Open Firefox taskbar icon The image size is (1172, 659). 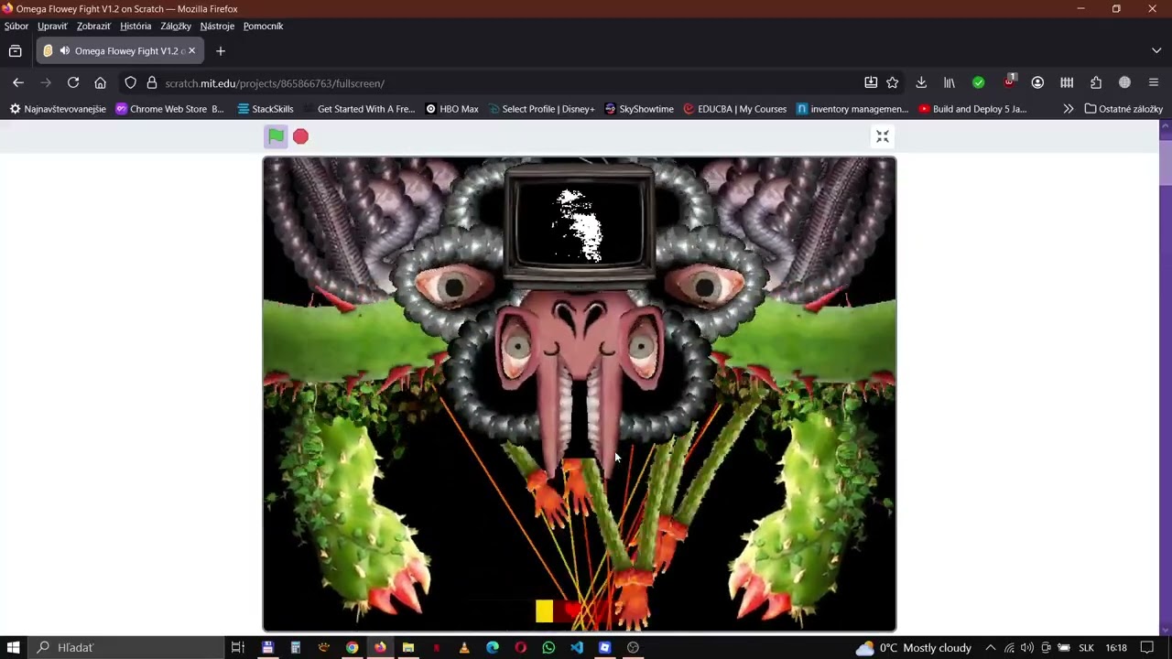click(x=380, y=647)
